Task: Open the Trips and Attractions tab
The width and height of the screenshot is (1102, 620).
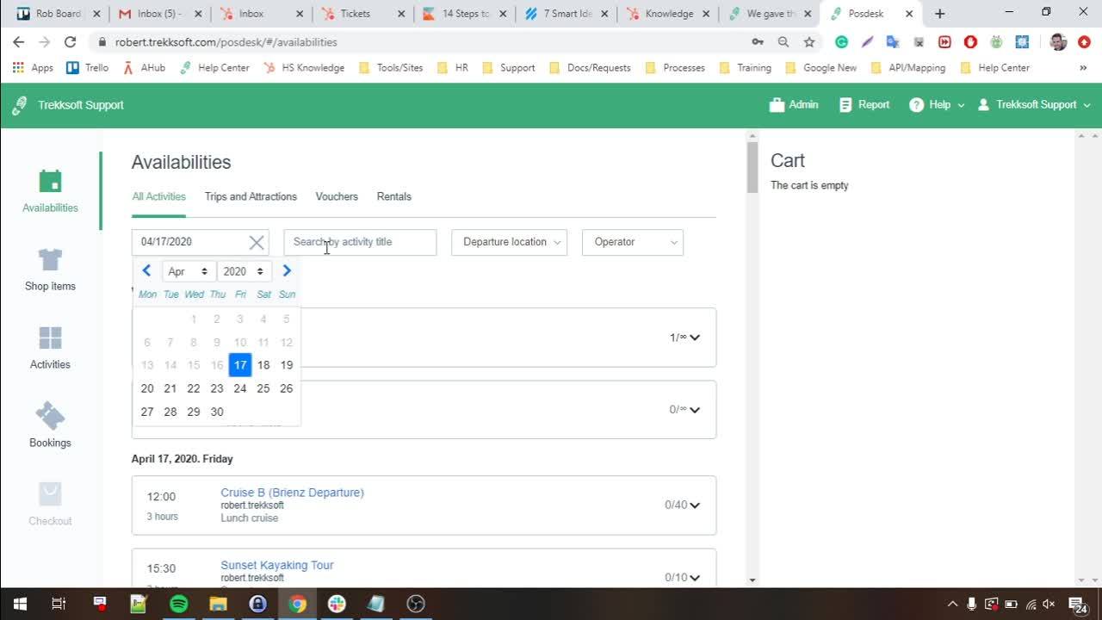Action: tap(251, 196)
